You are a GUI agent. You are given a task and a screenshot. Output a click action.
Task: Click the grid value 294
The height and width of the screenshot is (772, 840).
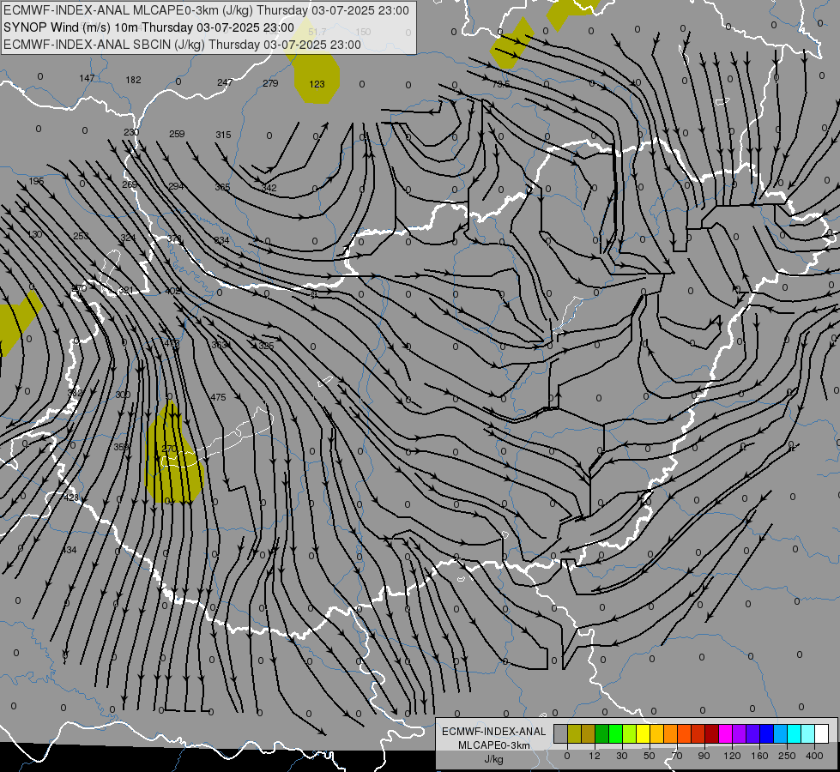tap(176, 186)
